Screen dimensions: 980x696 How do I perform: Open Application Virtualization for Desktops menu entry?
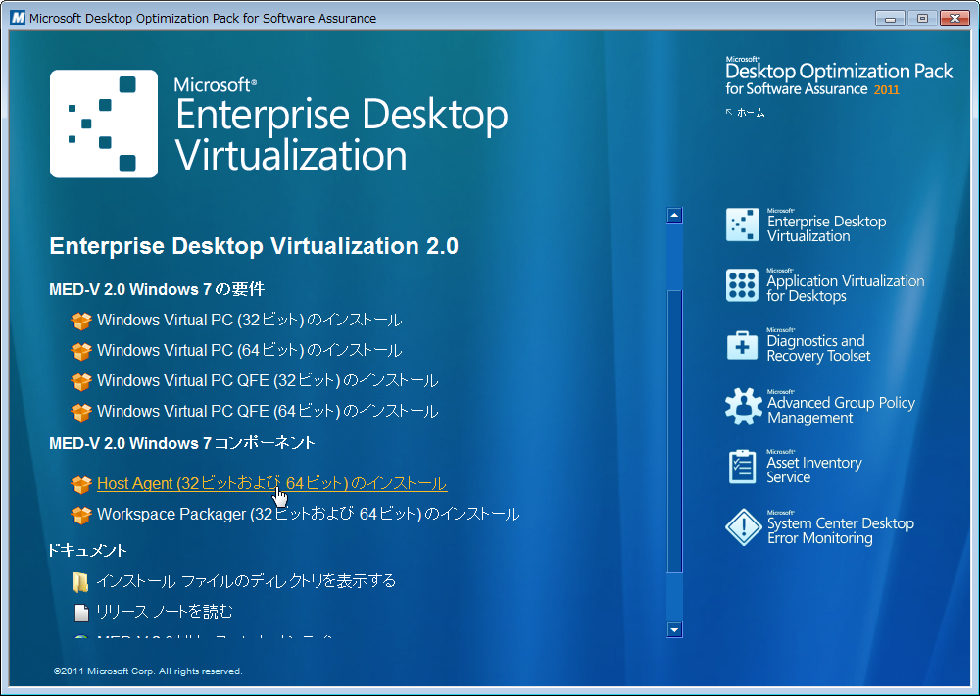pos(846,288)
